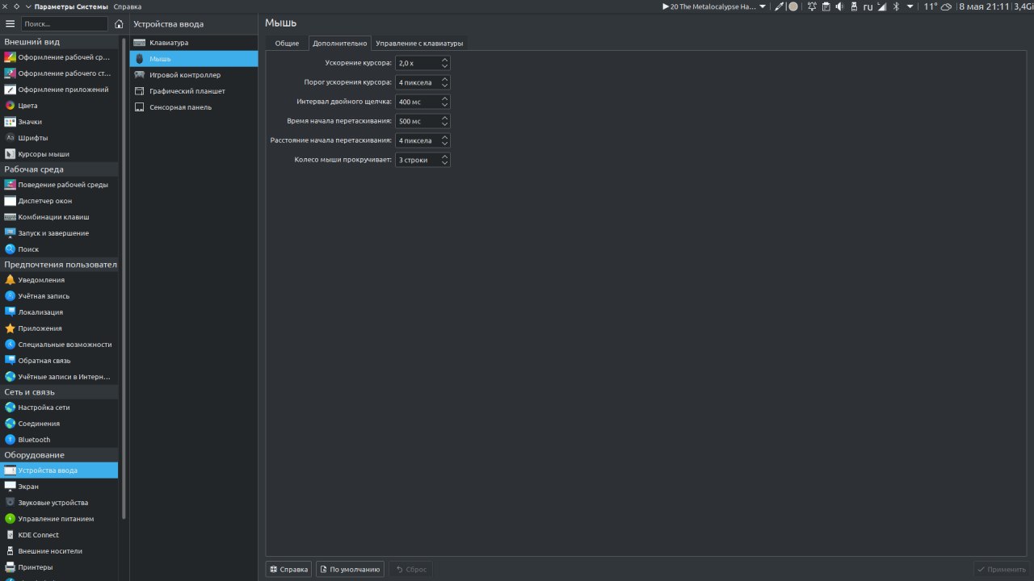Open Запуск и завершение settings
Image resolution: width=1034 pixels, height=581 pixels.
(x=59, y=233)
